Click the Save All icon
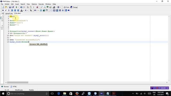This screenshot has width=171, height=96. (13, 7)
